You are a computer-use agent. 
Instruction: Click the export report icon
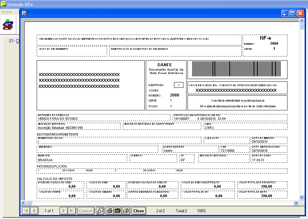click(118, 211)
